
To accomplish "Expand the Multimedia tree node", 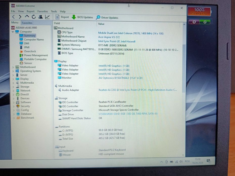I will click(x=13, y=83).
